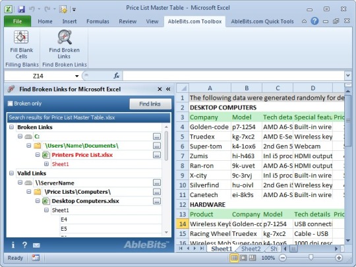
Task: Select the Sheet1 worksheet tab
Action: (222, 249)
